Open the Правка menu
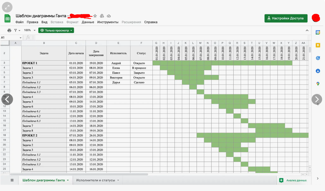 (x=32, y=22)
